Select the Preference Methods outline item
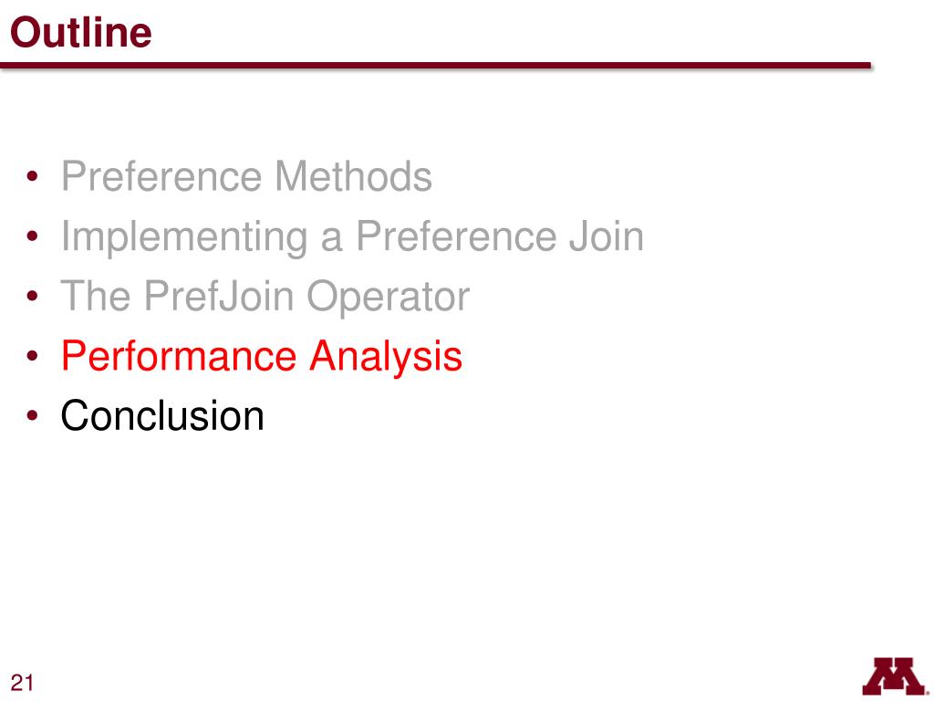 (246, 176)
